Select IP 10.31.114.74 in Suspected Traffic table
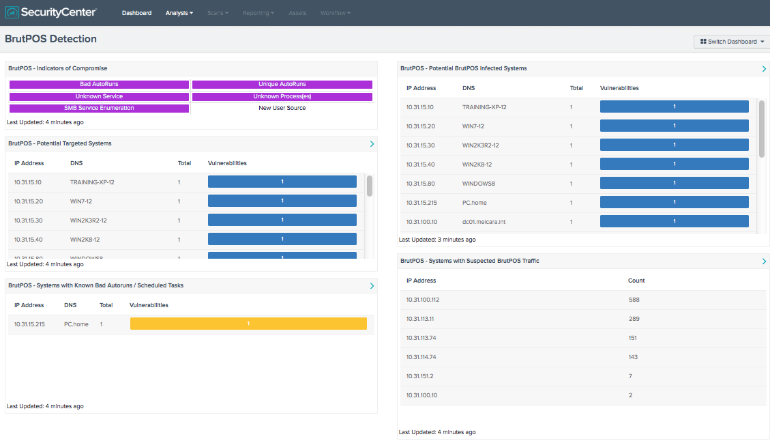The height and width of the screenshot is (441, 770). tap(421, 358)
